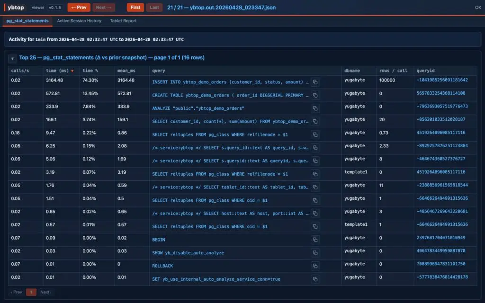The image size is (485, 303).
Task: Click the ybtop logo
Action: coord(16,8)
